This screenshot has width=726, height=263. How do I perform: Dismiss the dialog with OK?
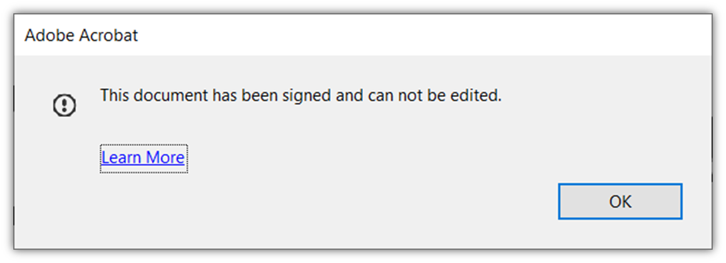[x=620, y=202]
